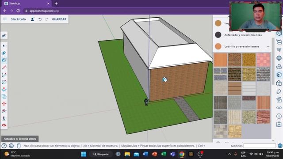Click the Medidas measurement input field

[x=260, y=146]
